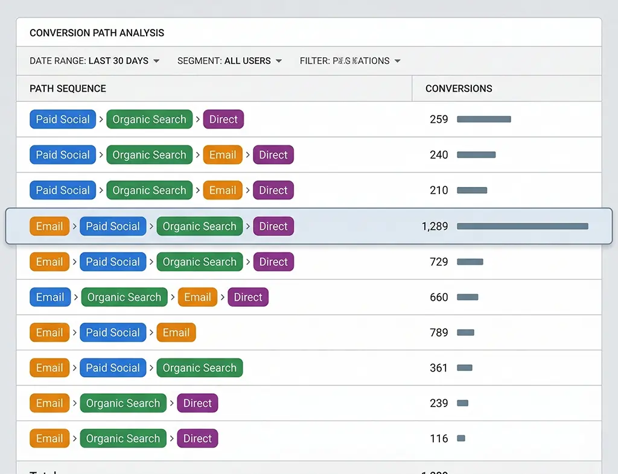Select Email chip in the 210 row

tap(223, 190)
